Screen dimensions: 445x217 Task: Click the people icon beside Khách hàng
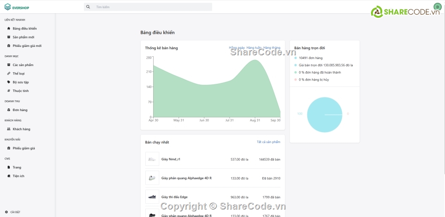tap(8, 129)
